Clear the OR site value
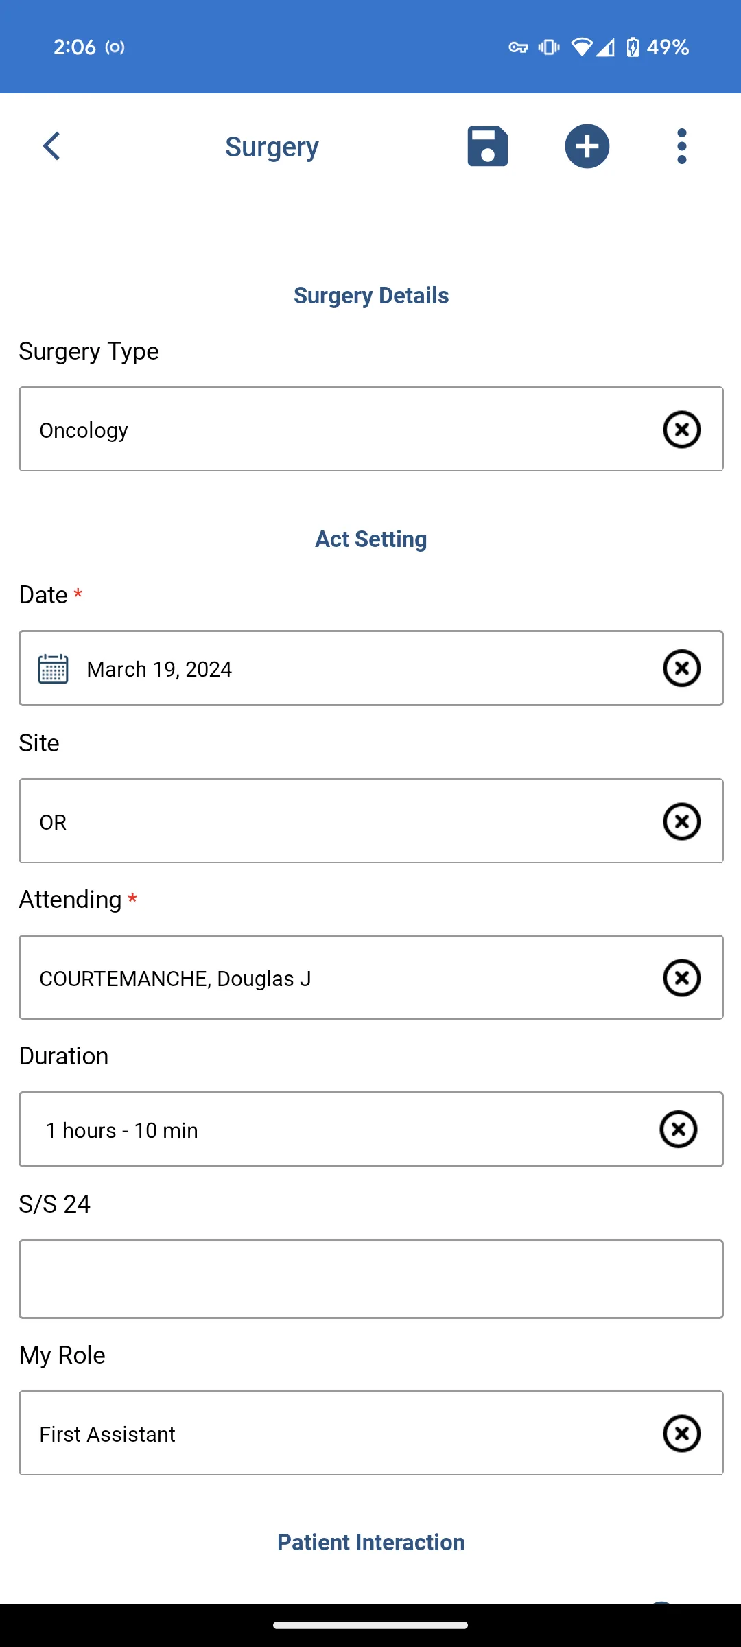This screenshot has height=1647, width=741. coord(681,821)
